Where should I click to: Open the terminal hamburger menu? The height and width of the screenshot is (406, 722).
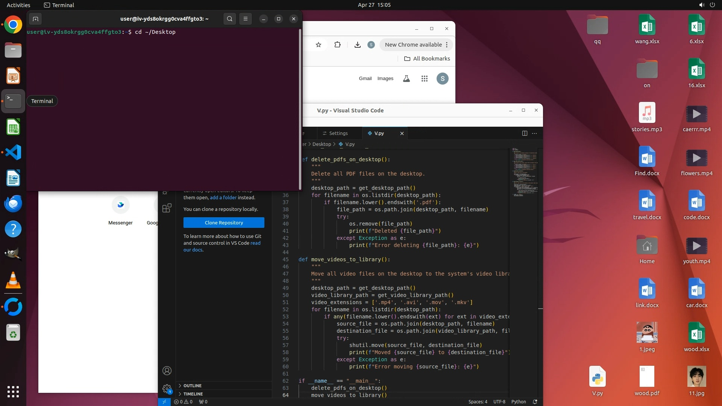click(x=246, y=19)
